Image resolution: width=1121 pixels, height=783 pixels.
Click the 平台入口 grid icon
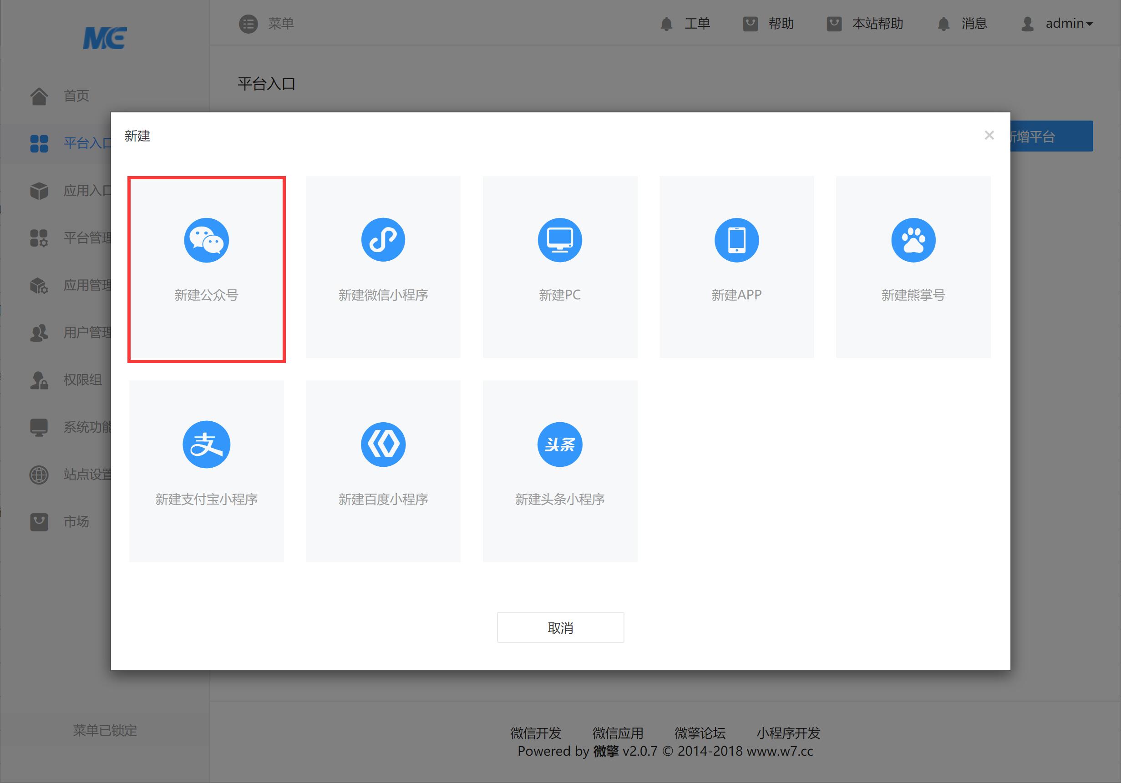click(39, 143)
